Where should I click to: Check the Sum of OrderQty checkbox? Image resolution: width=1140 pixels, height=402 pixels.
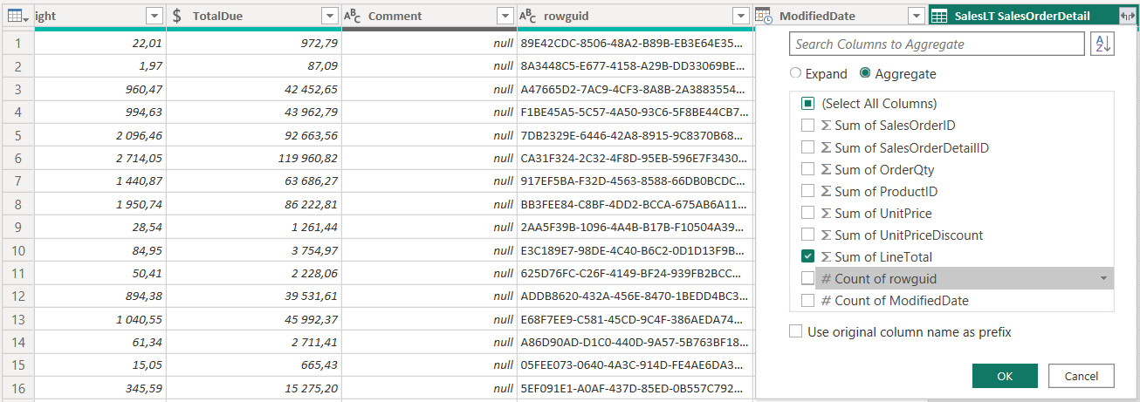click(807, 170)
